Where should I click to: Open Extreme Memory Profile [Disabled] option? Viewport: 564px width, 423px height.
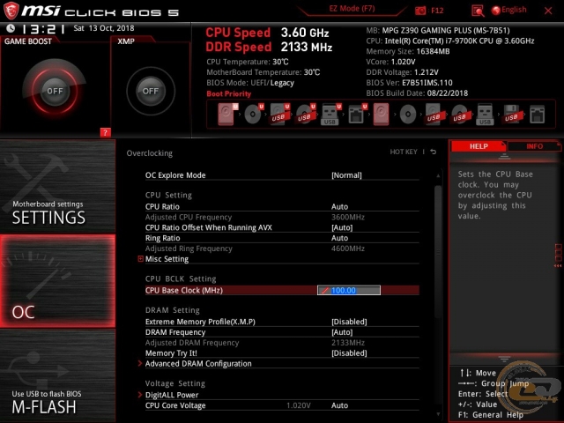coord(349,322)
